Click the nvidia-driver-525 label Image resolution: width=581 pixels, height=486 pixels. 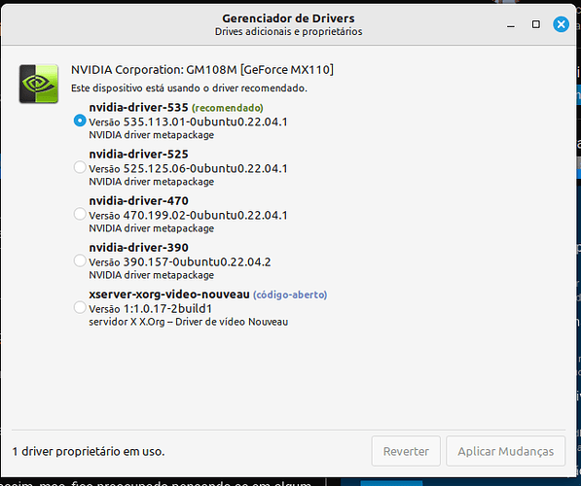click(138, 154)
